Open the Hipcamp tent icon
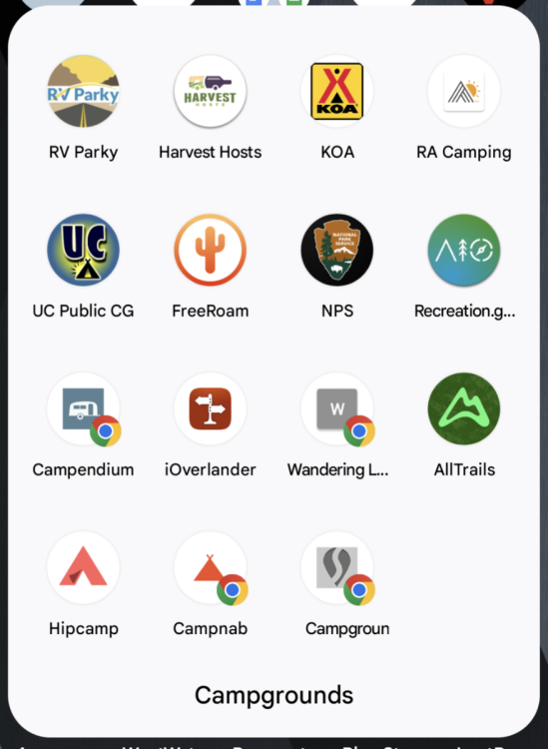The image size is (548, 749). 83,567
